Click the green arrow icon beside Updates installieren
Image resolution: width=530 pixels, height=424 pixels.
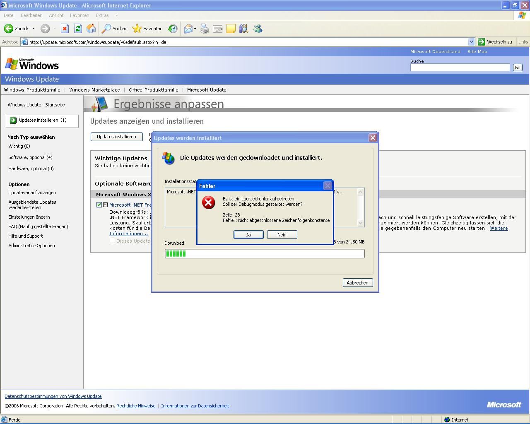click(13, 120)
